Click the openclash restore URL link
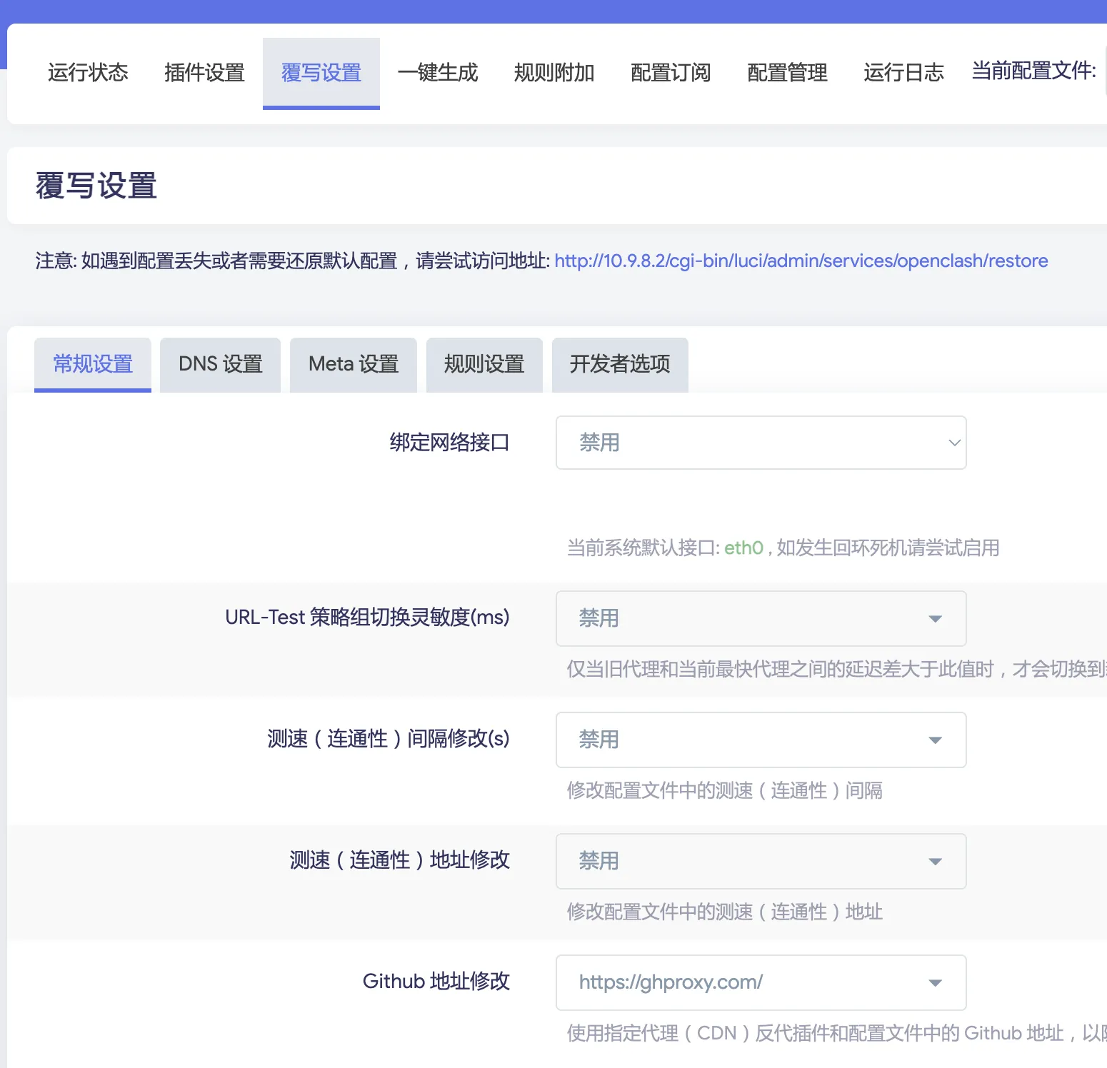1107x1068 pixels. [x=801, y=261]
